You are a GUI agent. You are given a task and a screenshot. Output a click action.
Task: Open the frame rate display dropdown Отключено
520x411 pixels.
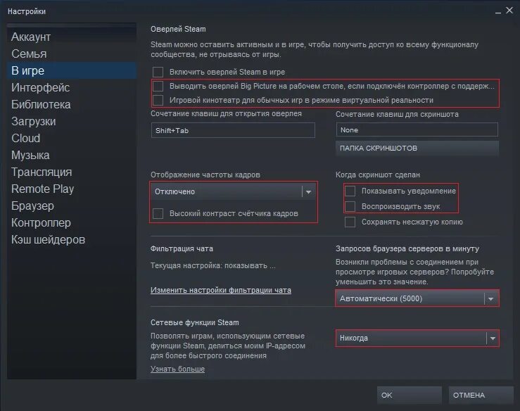[233, 191]
